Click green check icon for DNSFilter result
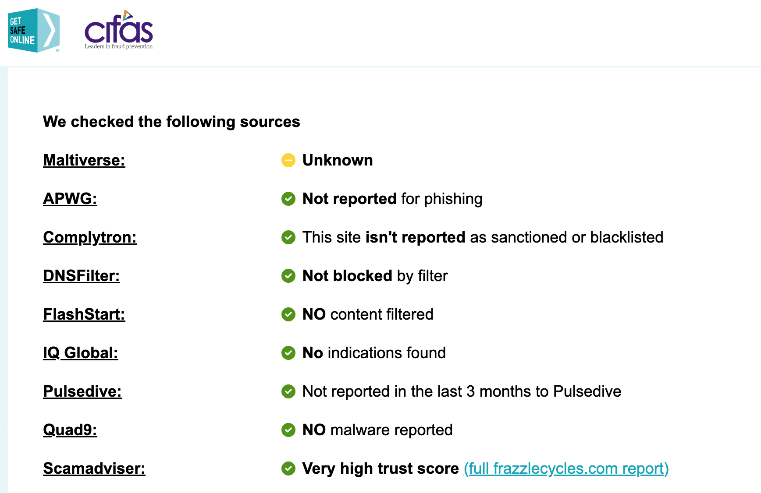 coord(288,276)
